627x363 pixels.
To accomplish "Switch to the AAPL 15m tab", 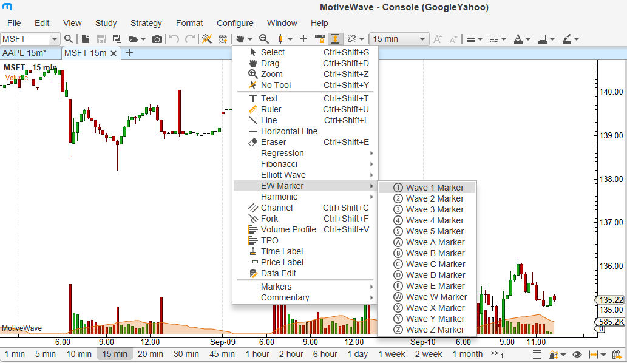I will (24, 53).
